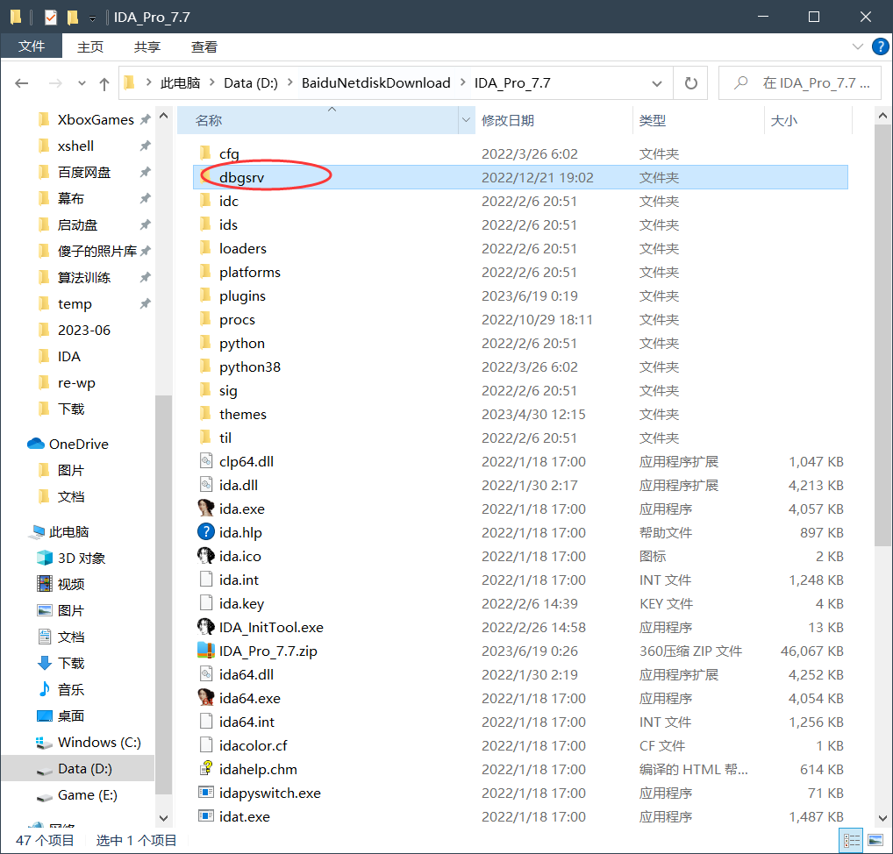Select Windows (C:) drive in sidebar

[x=99, y=742]
